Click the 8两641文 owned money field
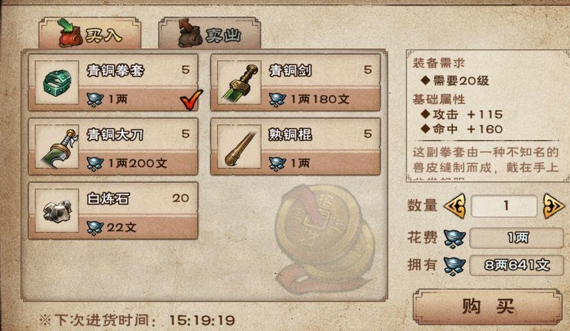 tap(517, 266)
